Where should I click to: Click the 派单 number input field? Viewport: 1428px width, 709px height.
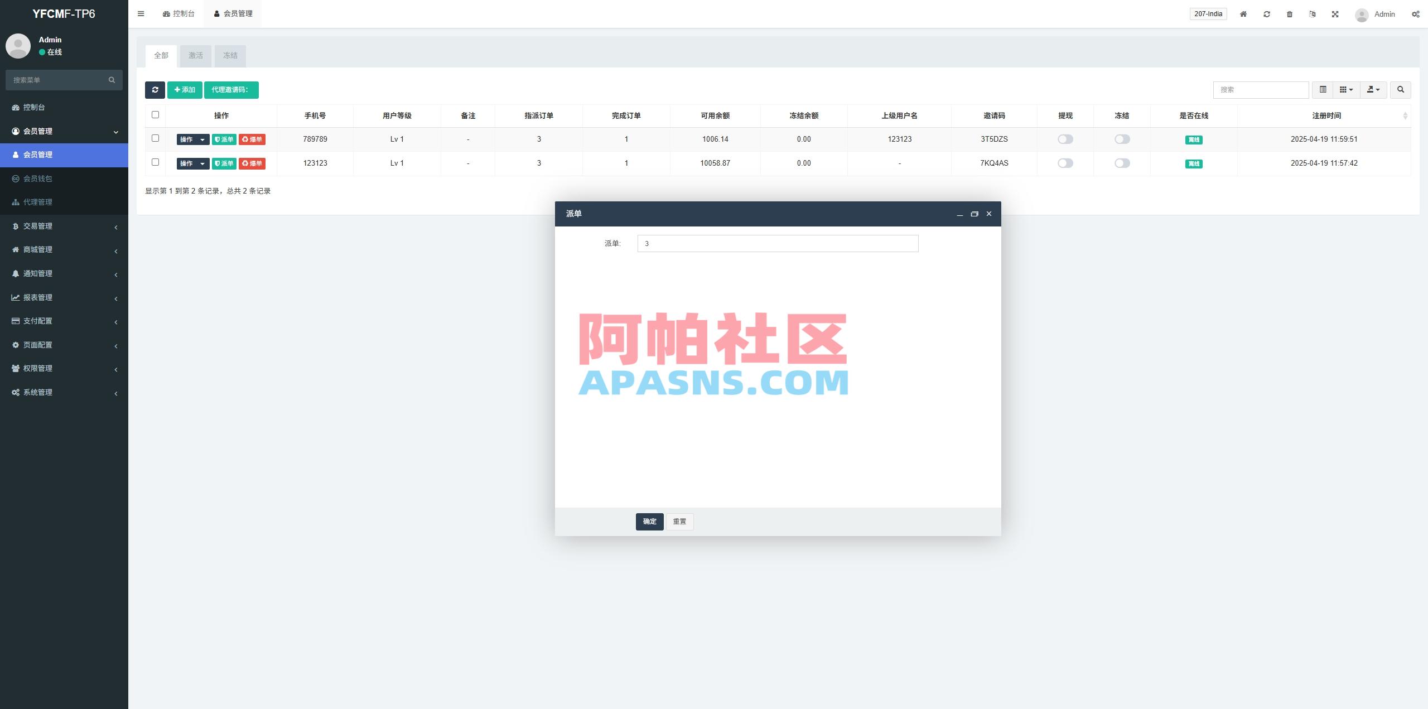click(x=777, y=244)
